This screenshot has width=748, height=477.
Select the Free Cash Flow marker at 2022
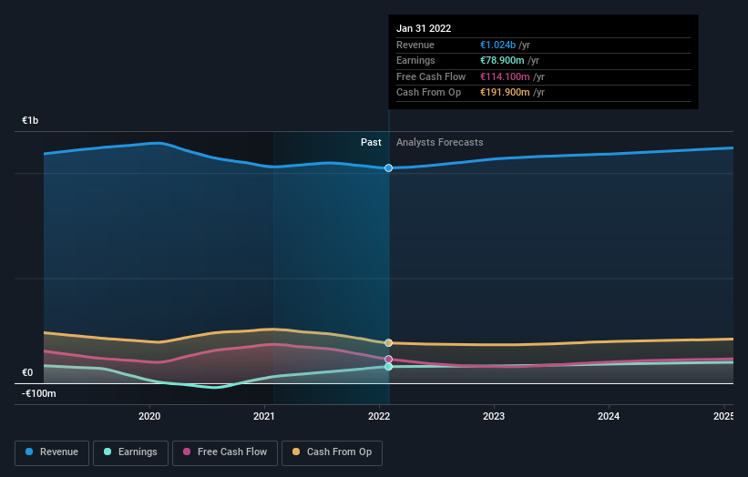point(388,359)
